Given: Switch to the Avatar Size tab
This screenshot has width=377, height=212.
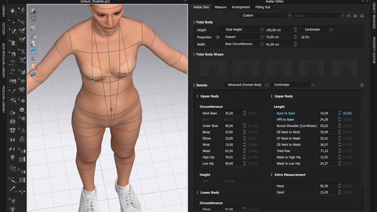Looking at the screenshot, I should [201, 7].
